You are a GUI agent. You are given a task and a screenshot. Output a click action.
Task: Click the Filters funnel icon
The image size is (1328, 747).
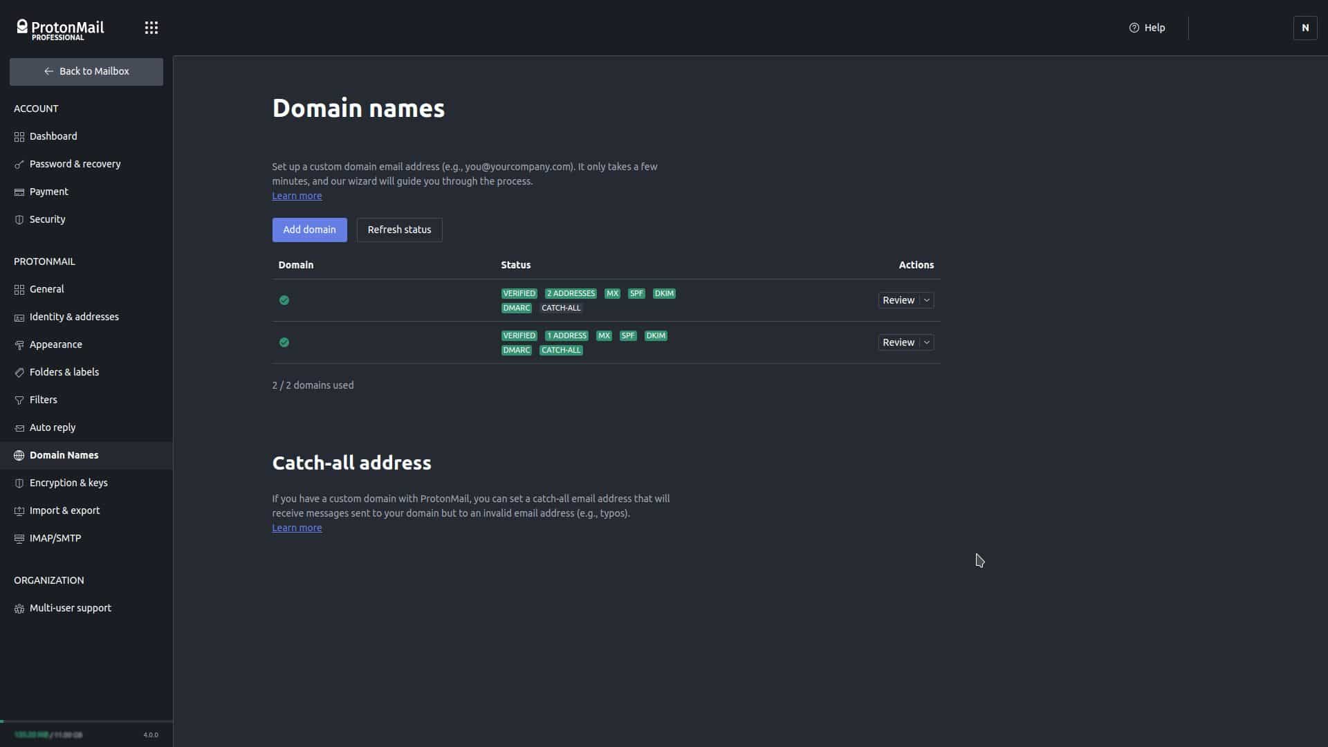[19, 400]
